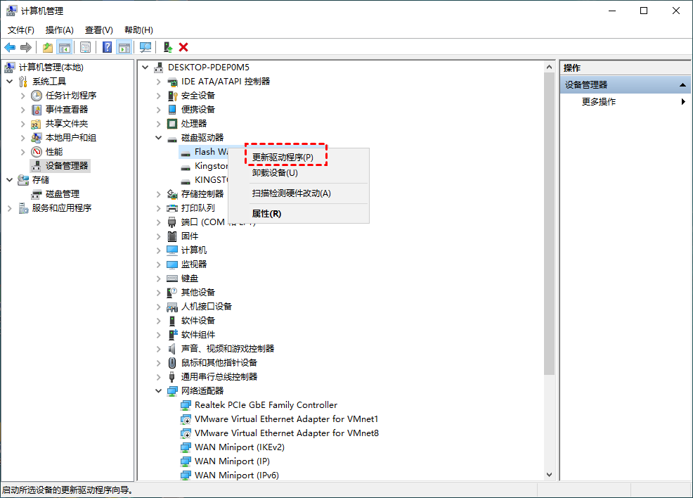Screen dimensions: 693x498
Task: Click the 固件 firmware icon
Action: click(x=172, y=236)
